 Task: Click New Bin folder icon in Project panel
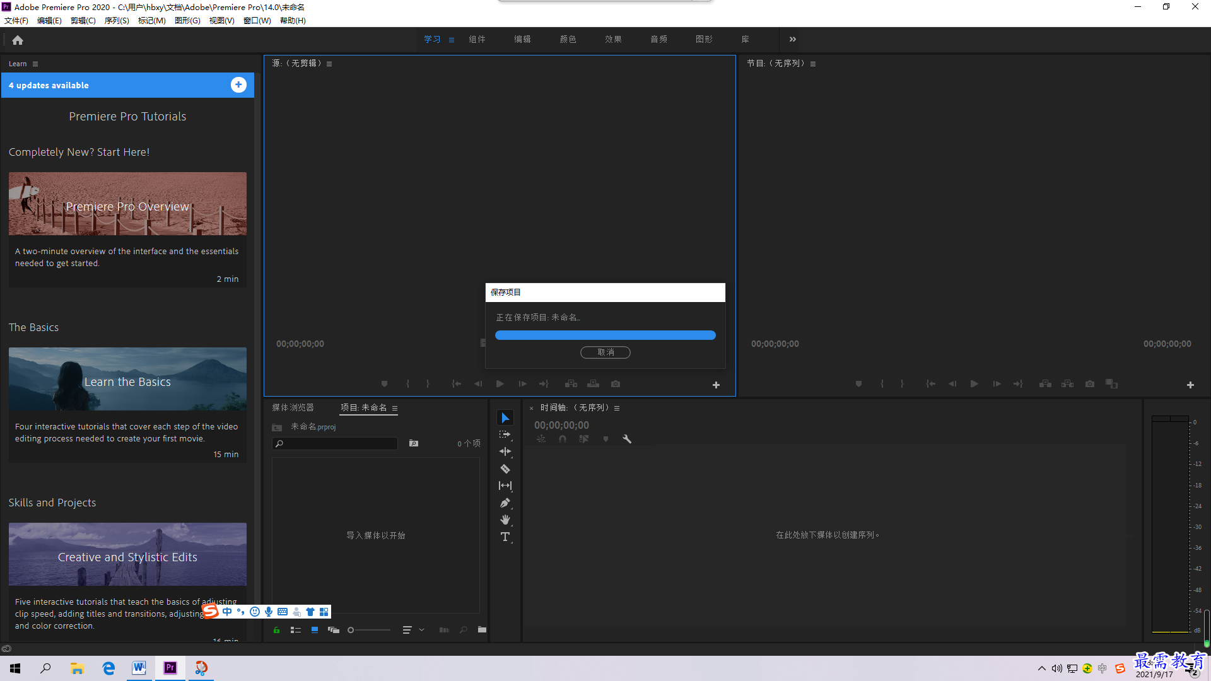pos(482,629)
